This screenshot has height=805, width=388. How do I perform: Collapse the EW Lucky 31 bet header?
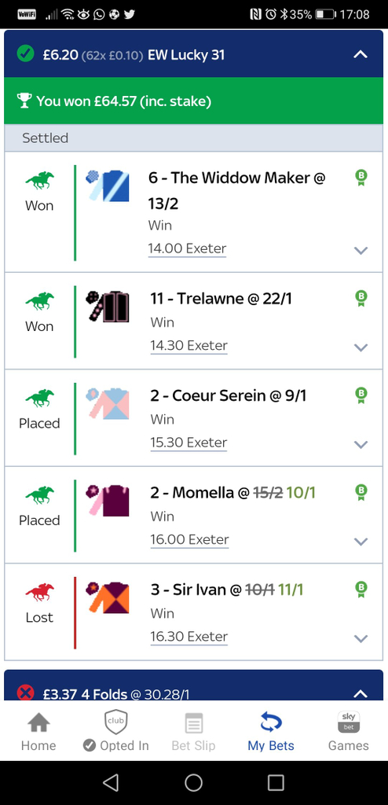pyautogui.click(x=361, y=54)
